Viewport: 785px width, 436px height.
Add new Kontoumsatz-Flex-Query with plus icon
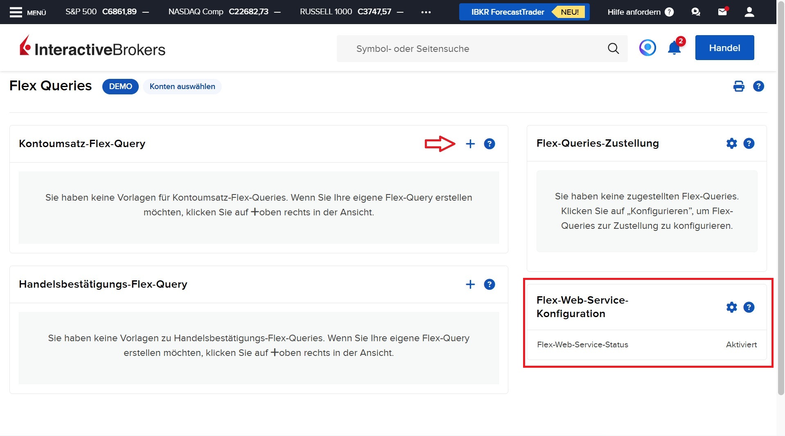[470, 144]
